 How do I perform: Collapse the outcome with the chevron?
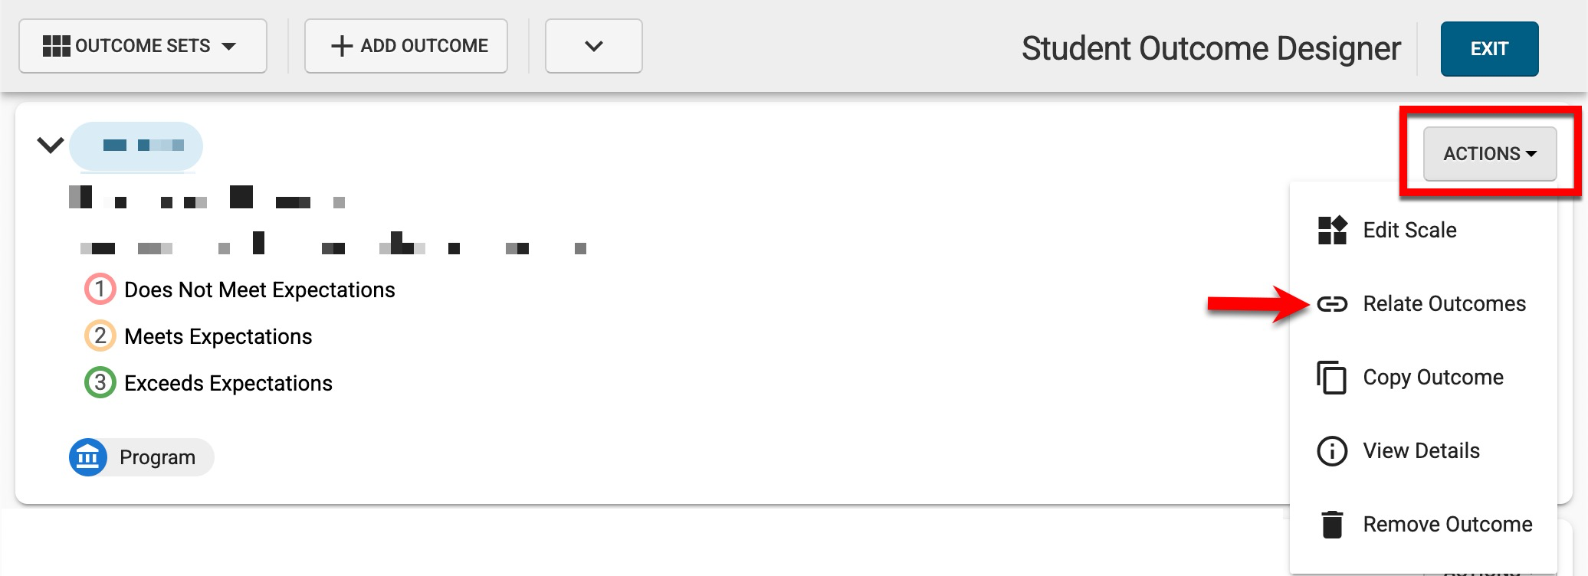pos(51,145)
